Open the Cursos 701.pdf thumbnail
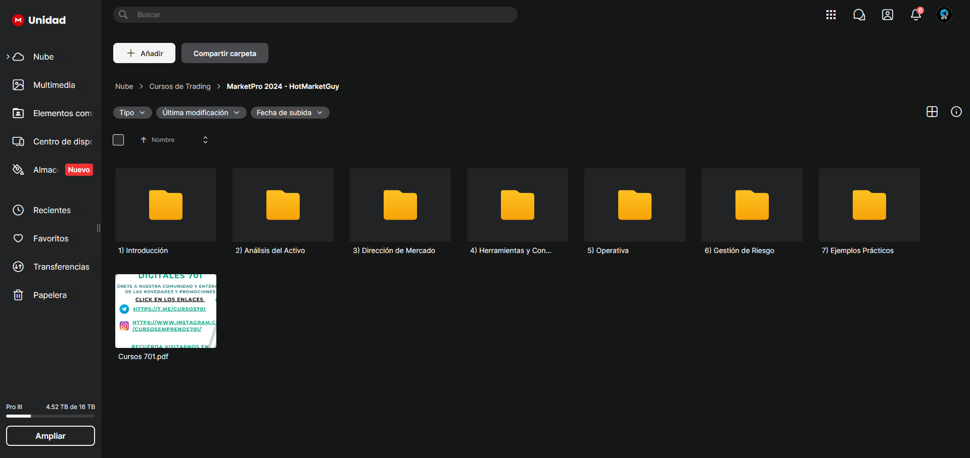This screenshot has width=970, height=458. (166, 311)
